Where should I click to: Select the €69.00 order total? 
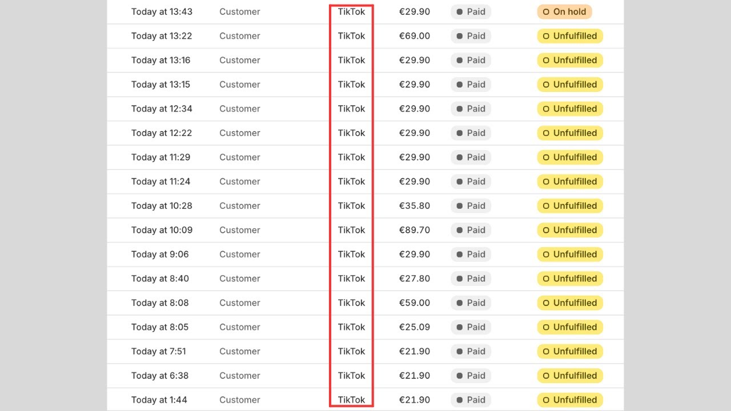(415, 36)
